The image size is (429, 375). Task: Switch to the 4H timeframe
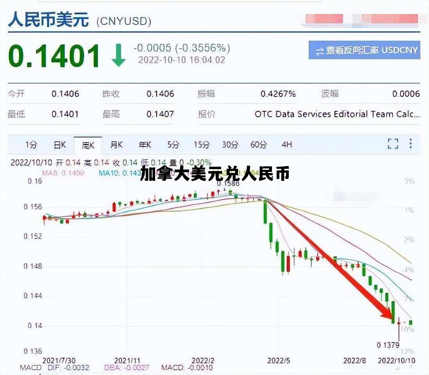287,145
